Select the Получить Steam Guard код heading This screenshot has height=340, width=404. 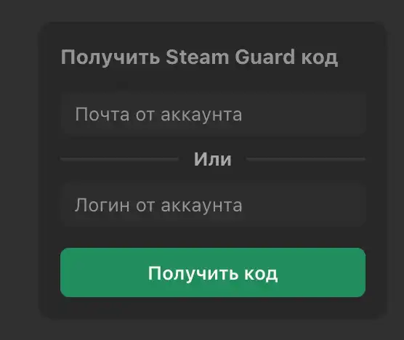click(199, 57)
